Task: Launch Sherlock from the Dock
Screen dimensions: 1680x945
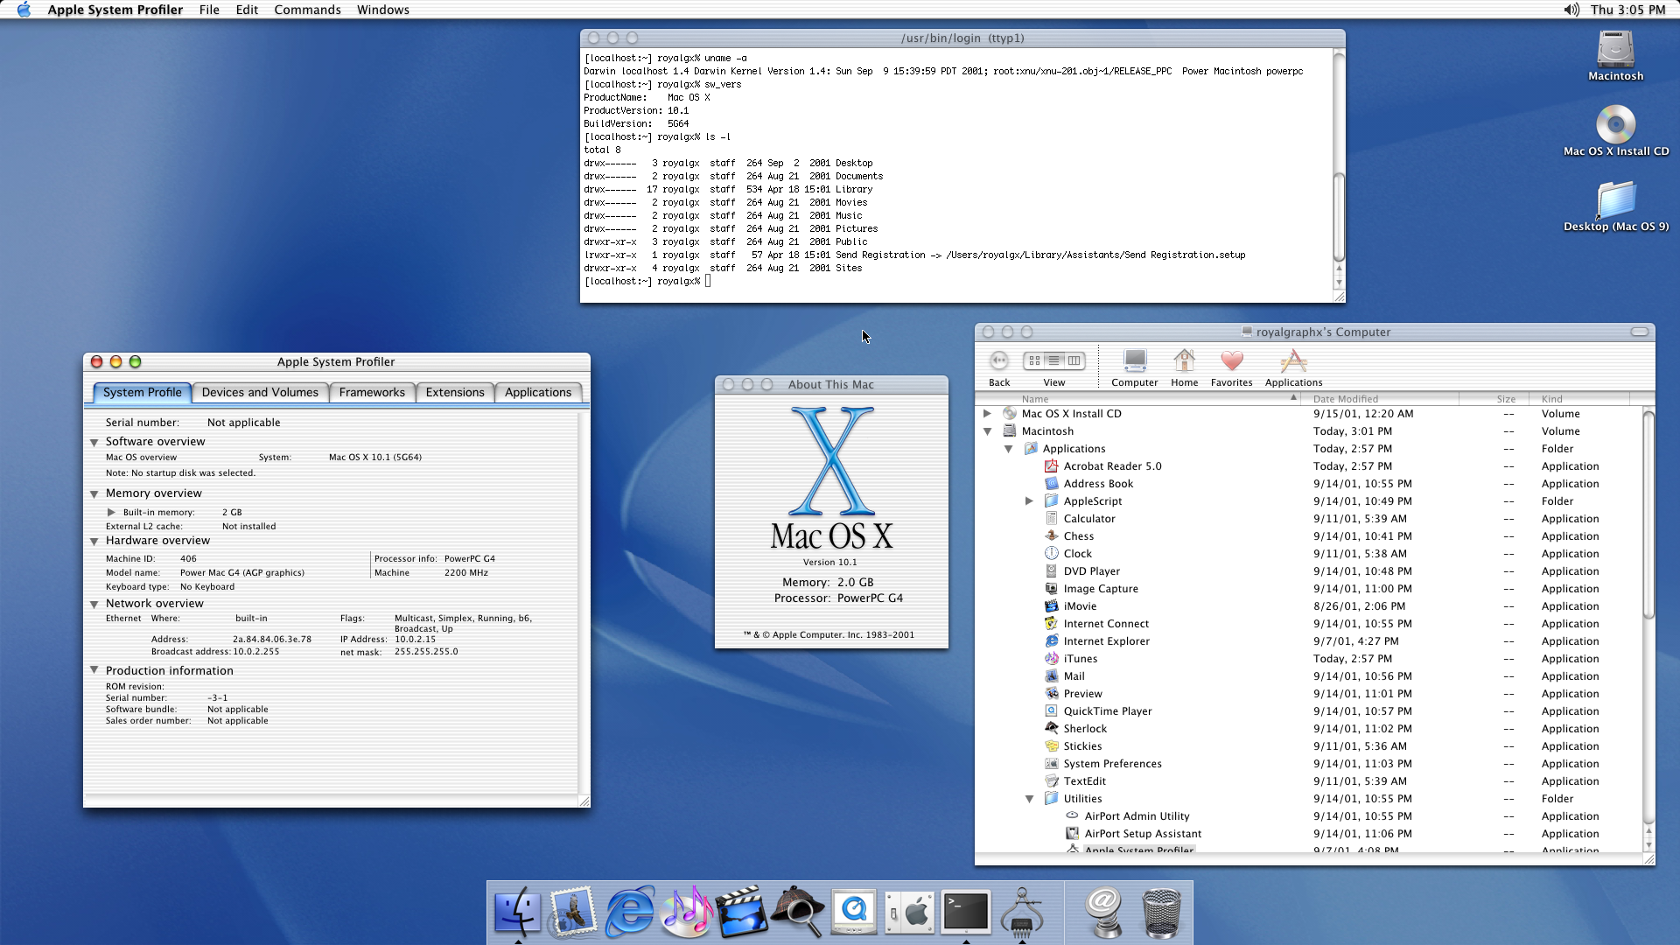Action: [x=797, y=913]
